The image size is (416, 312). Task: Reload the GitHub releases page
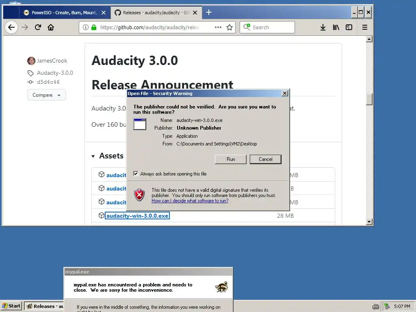tap(38, 27)
